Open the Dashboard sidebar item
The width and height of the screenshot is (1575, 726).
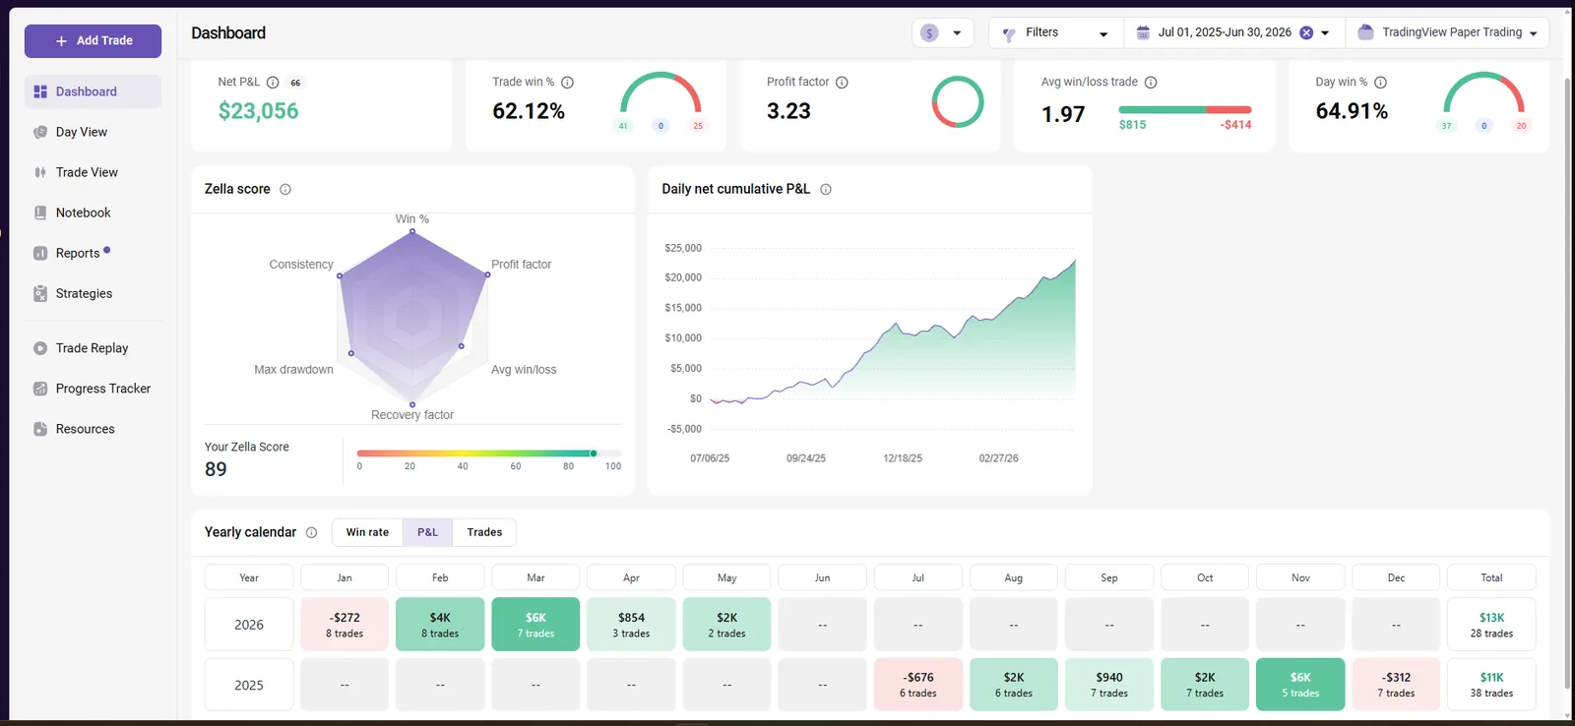point(93,91)
